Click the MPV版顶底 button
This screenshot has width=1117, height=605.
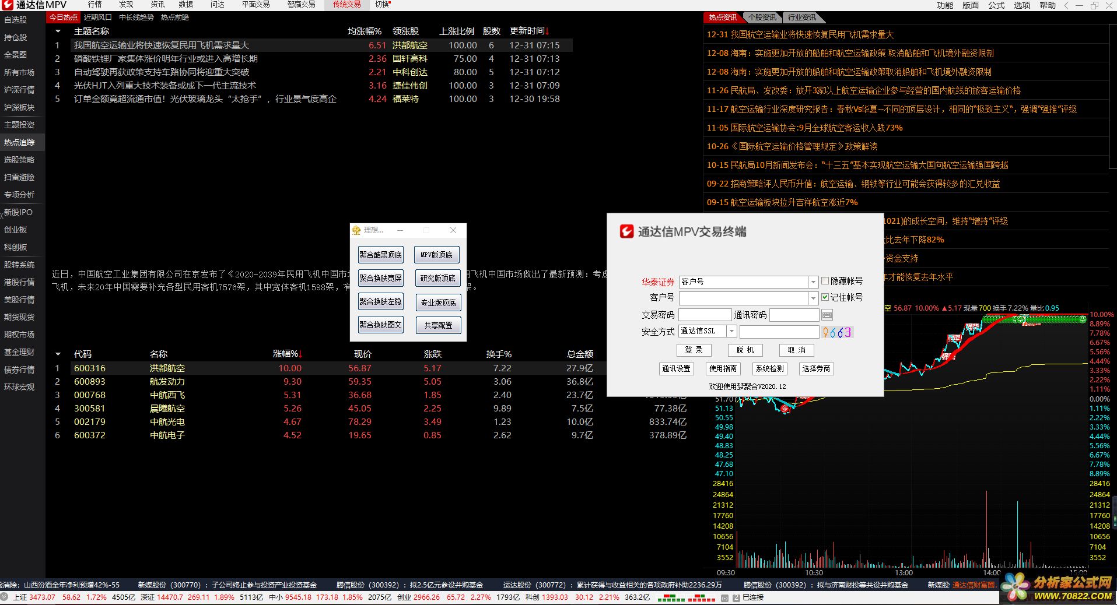click(x=437, y=255)
